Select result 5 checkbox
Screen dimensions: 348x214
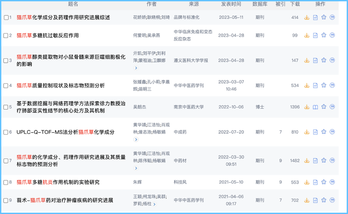pyautogui.click(x=6, y=107)
